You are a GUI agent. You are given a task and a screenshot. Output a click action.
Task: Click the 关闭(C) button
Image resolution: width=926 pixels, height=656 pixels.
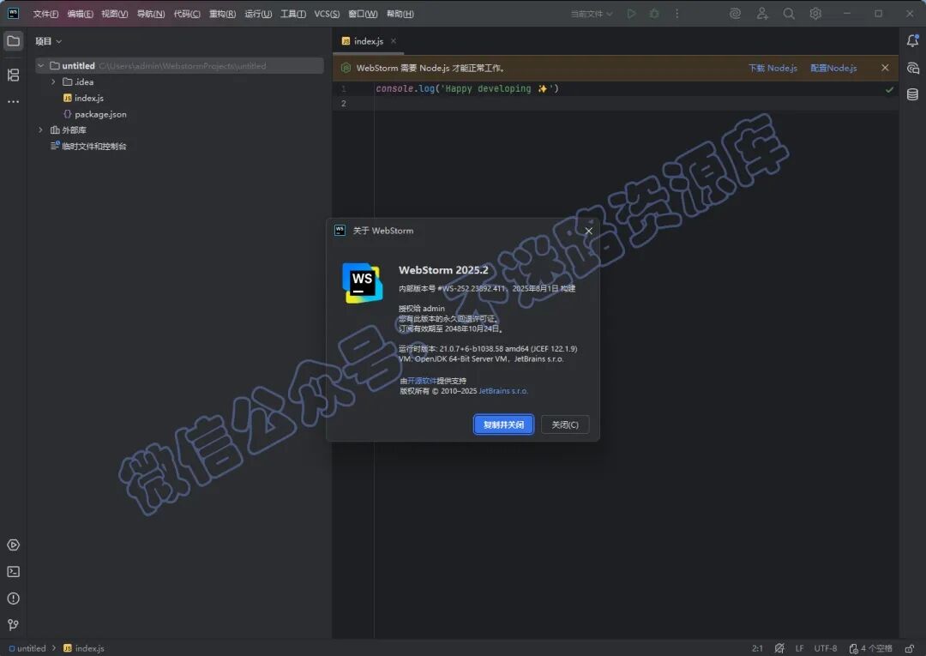(x=564, y=424)
